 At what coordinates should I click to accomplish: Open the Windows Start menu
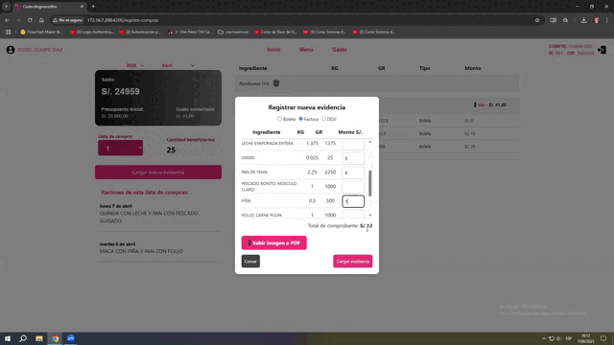(x=8, y=338)
